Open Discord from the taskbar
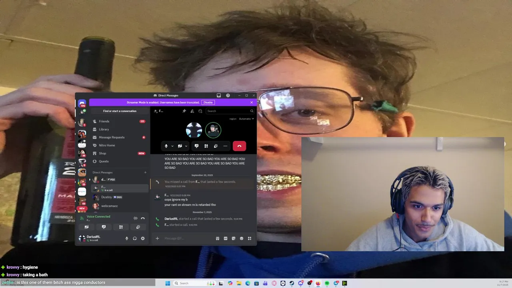The image size is (512, 288). [300, 283]
